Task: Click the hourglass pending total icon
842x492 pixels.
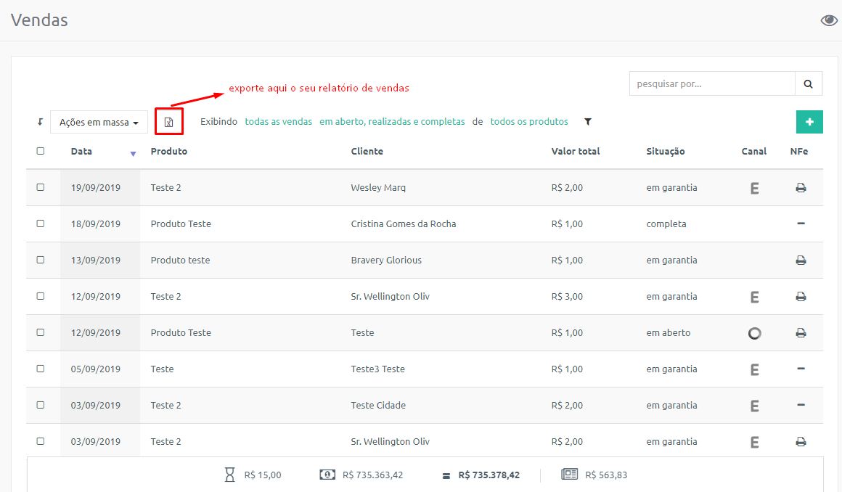Action: coord(230,475)
